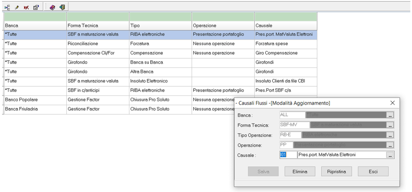Open the Tipo Operazione lookup button
The height and width of the screenshot is (192, 412).
click(x=390, y=135)
